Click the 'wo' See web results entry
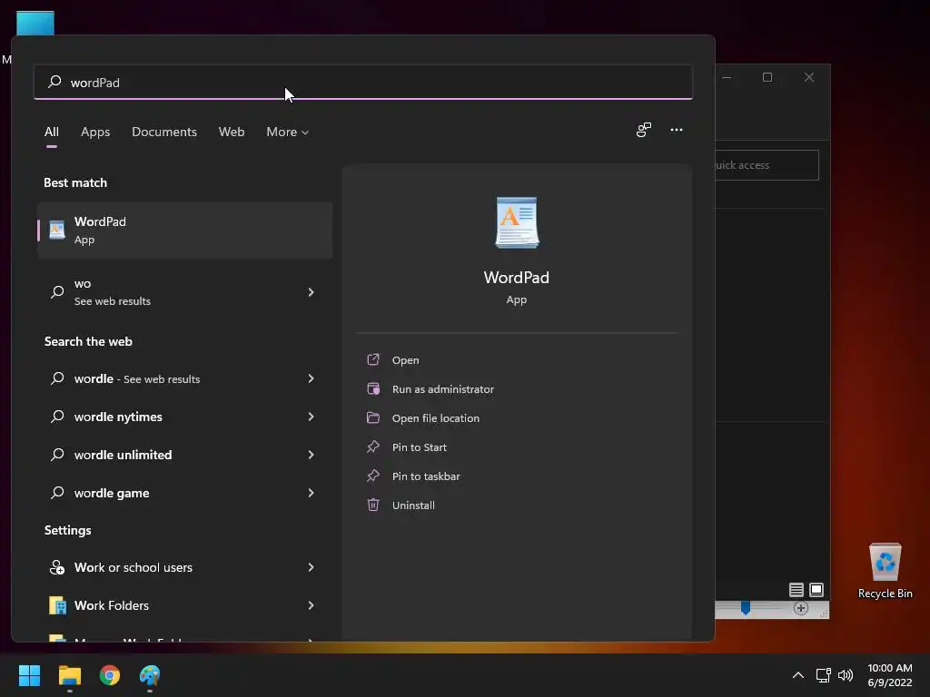Screen dimensions: 930x697 (x=184, y=292)
